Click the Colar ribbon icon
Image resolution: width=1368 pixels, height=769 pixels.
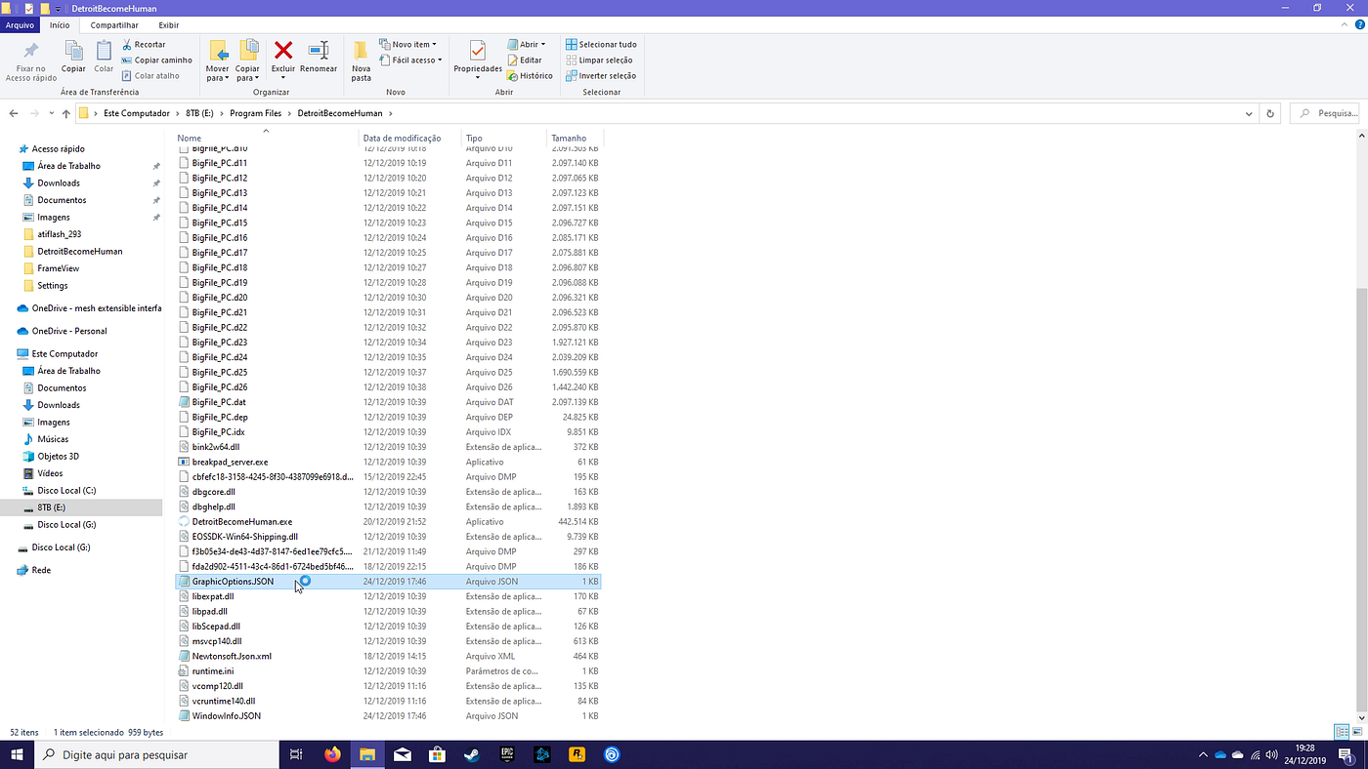coord(104,51)
